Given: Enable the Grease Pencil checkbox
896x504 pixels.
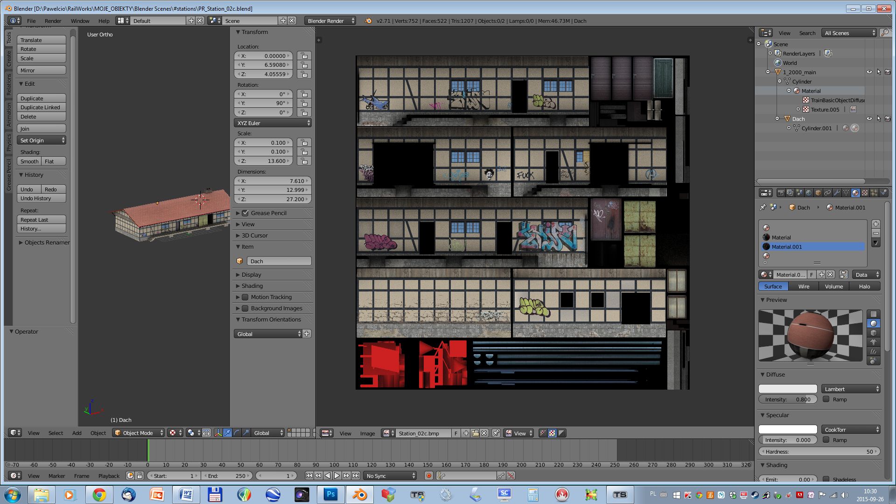Looking at the screenshot, I should pos(245,213).
